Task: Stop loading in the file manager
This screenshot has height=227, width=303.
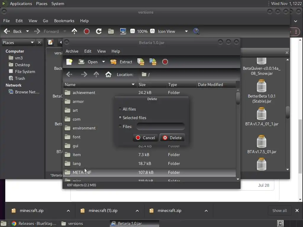Action: click(x=87, y=31)
